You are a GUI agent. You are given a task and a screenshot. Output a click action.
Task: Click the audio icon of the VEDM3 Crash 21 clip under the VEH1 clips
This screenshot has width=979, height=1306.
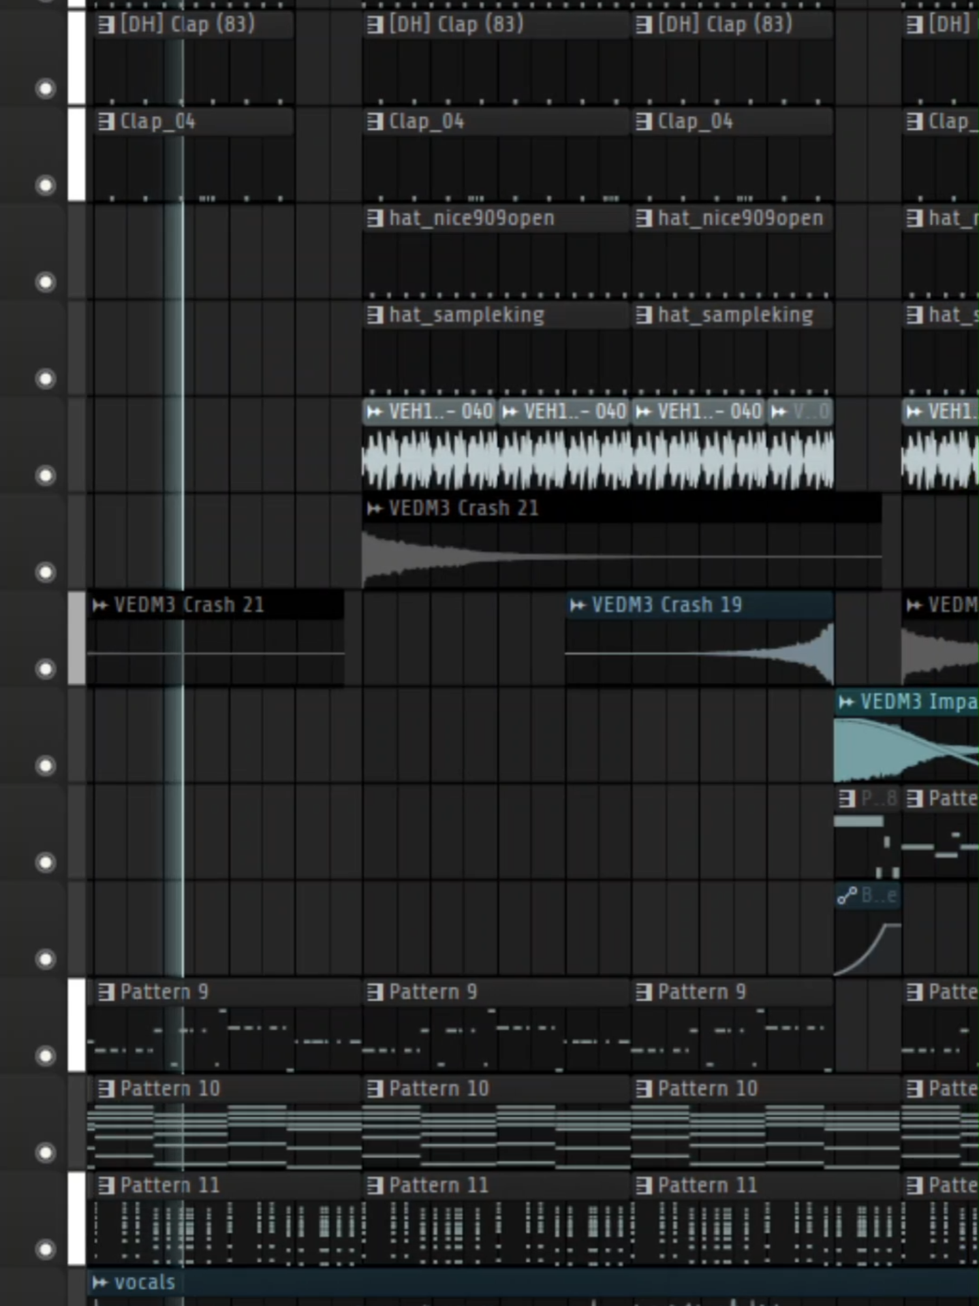point(375,508)
